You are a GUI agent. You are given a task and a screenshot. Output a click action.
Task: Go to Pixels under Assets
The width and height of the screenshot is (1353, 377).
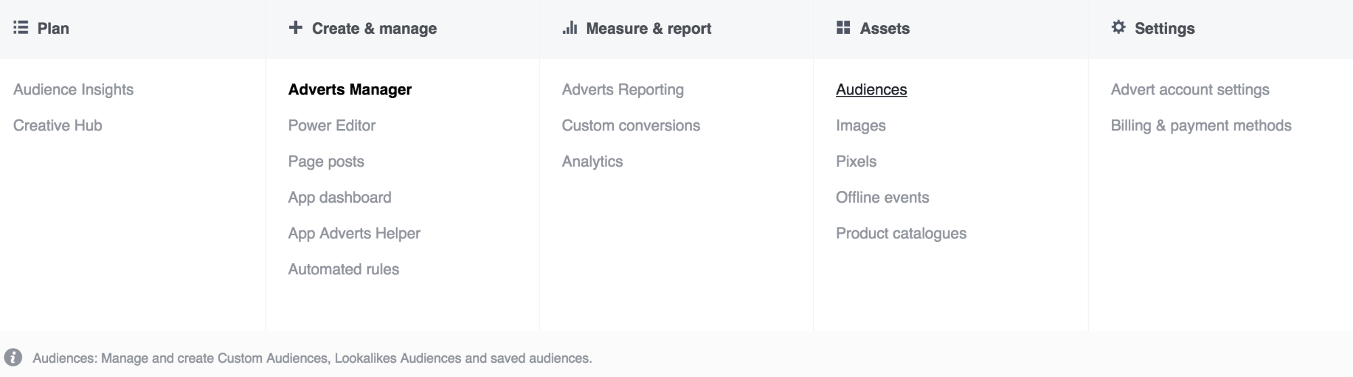click(x=856, y=161)
